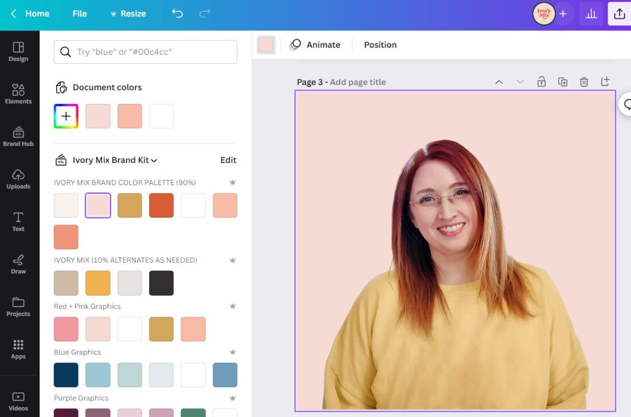Open the Brand Hub panel
The image size is (631, 417).
[x=18, y=136]
